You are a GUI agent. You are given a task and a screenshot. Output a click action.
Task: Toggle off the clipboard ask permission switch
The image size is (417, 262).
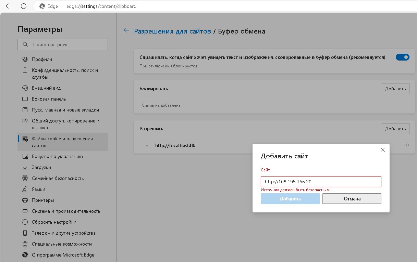coord(402,57)
